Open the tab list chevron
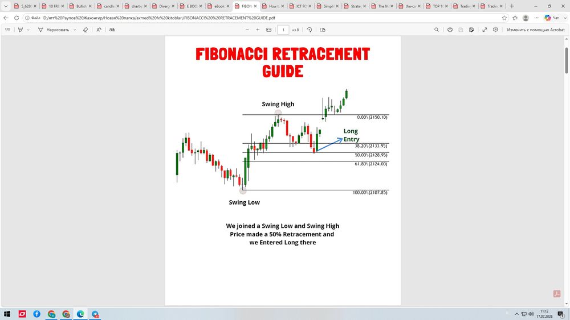 [6, 6]
